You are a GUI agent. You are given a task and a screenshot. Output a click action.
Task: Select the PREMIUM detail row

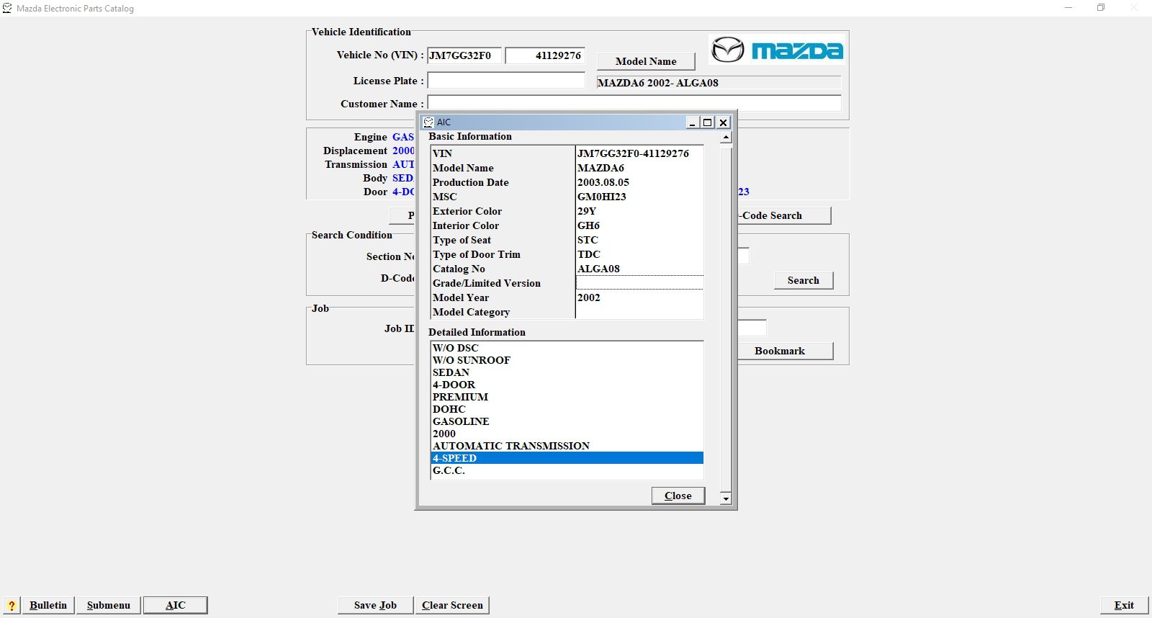pos(567,397)
